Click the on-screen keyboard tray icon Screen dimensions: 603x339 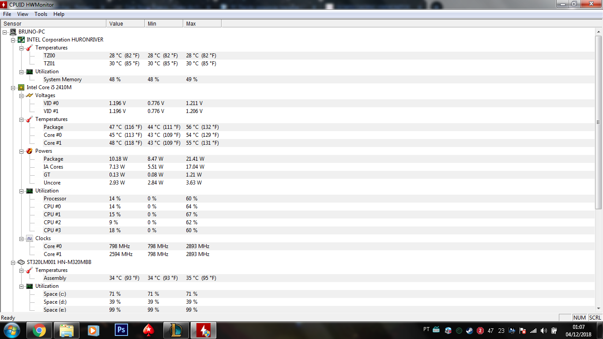pos(436,330)
